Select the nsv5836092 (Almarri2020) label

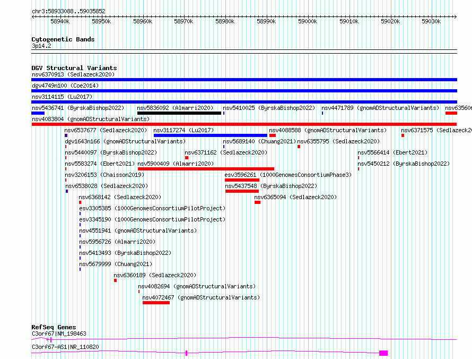coord(175,108)
